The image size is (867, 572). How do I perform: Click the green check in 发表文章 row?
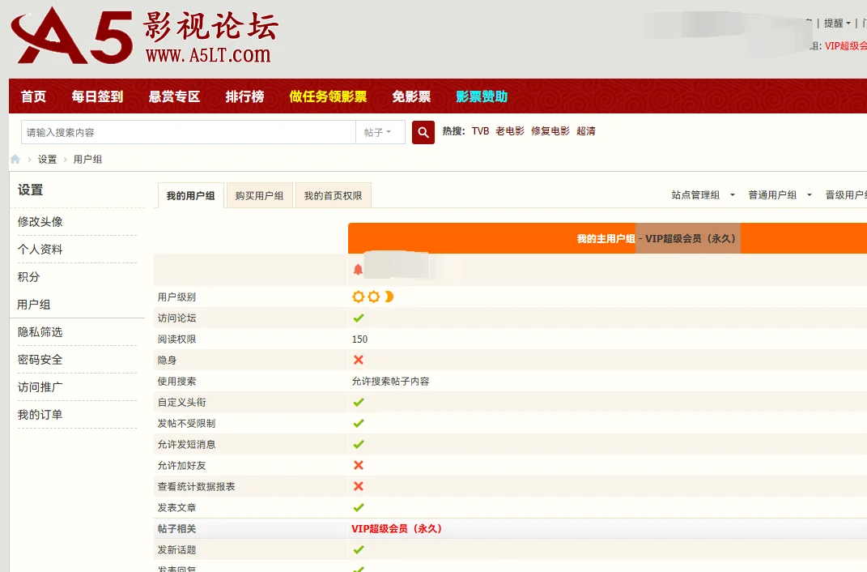[x=359, y=507]
